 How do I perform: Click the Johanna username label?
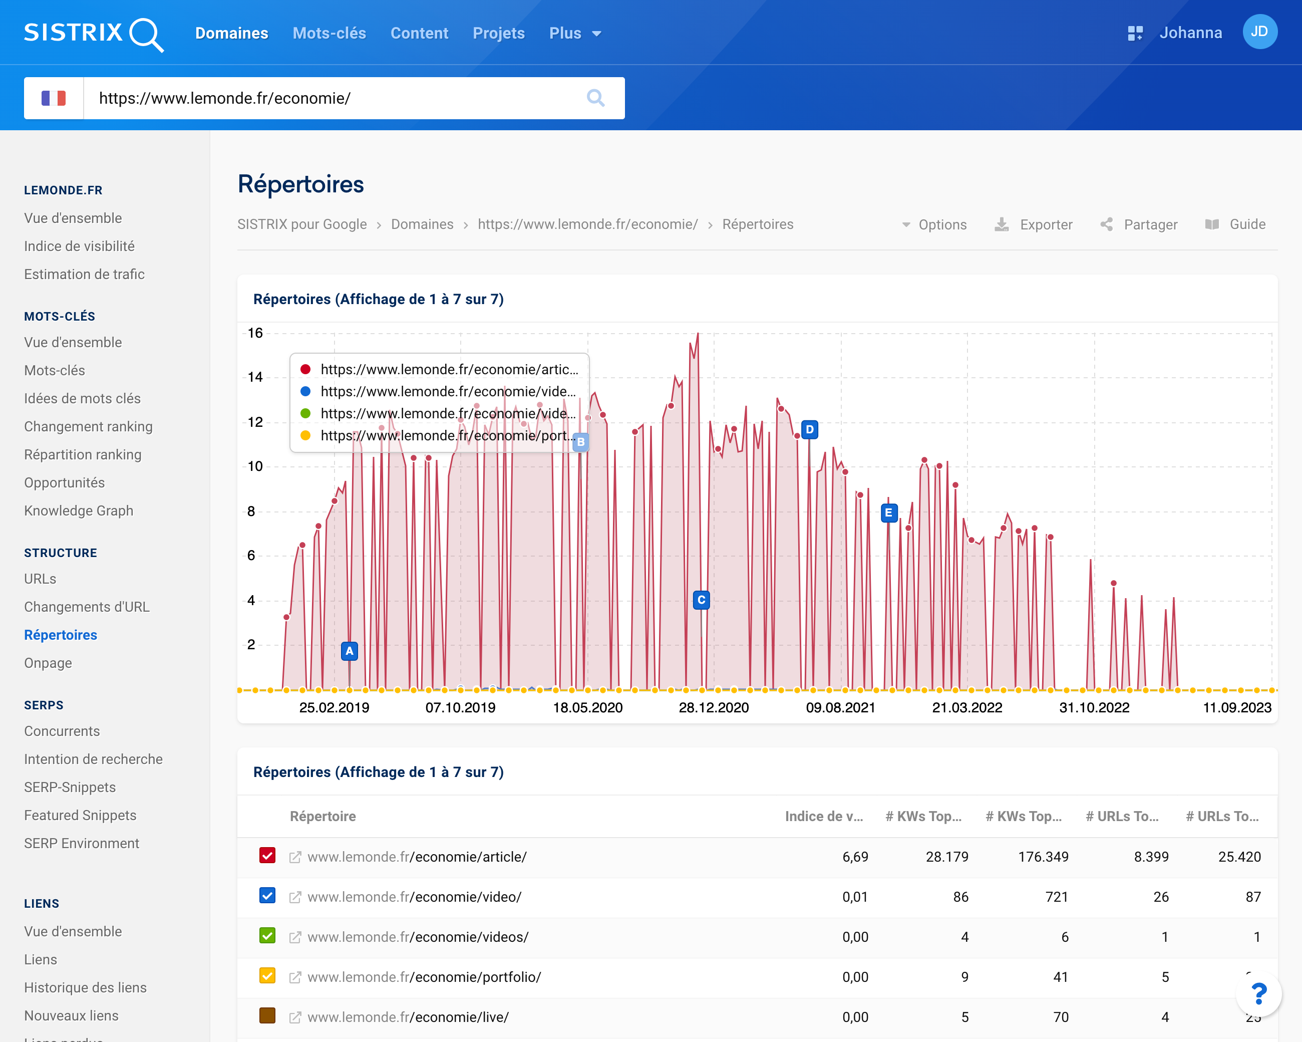click(1191, 33)
